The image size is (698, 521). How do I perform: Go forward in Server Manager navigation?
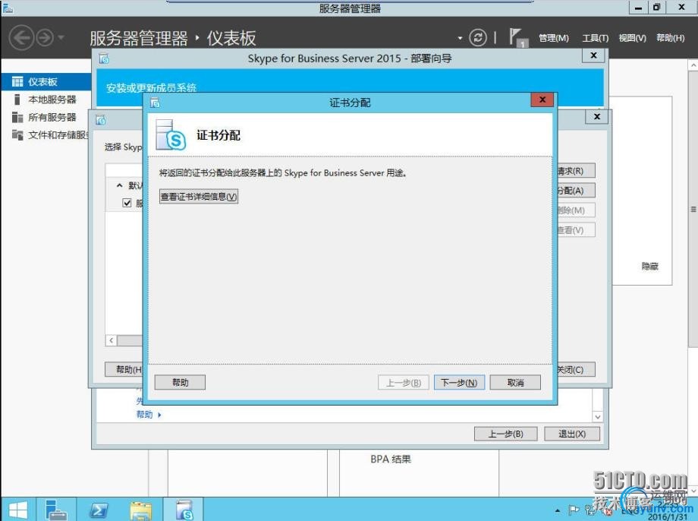[45, 38]
